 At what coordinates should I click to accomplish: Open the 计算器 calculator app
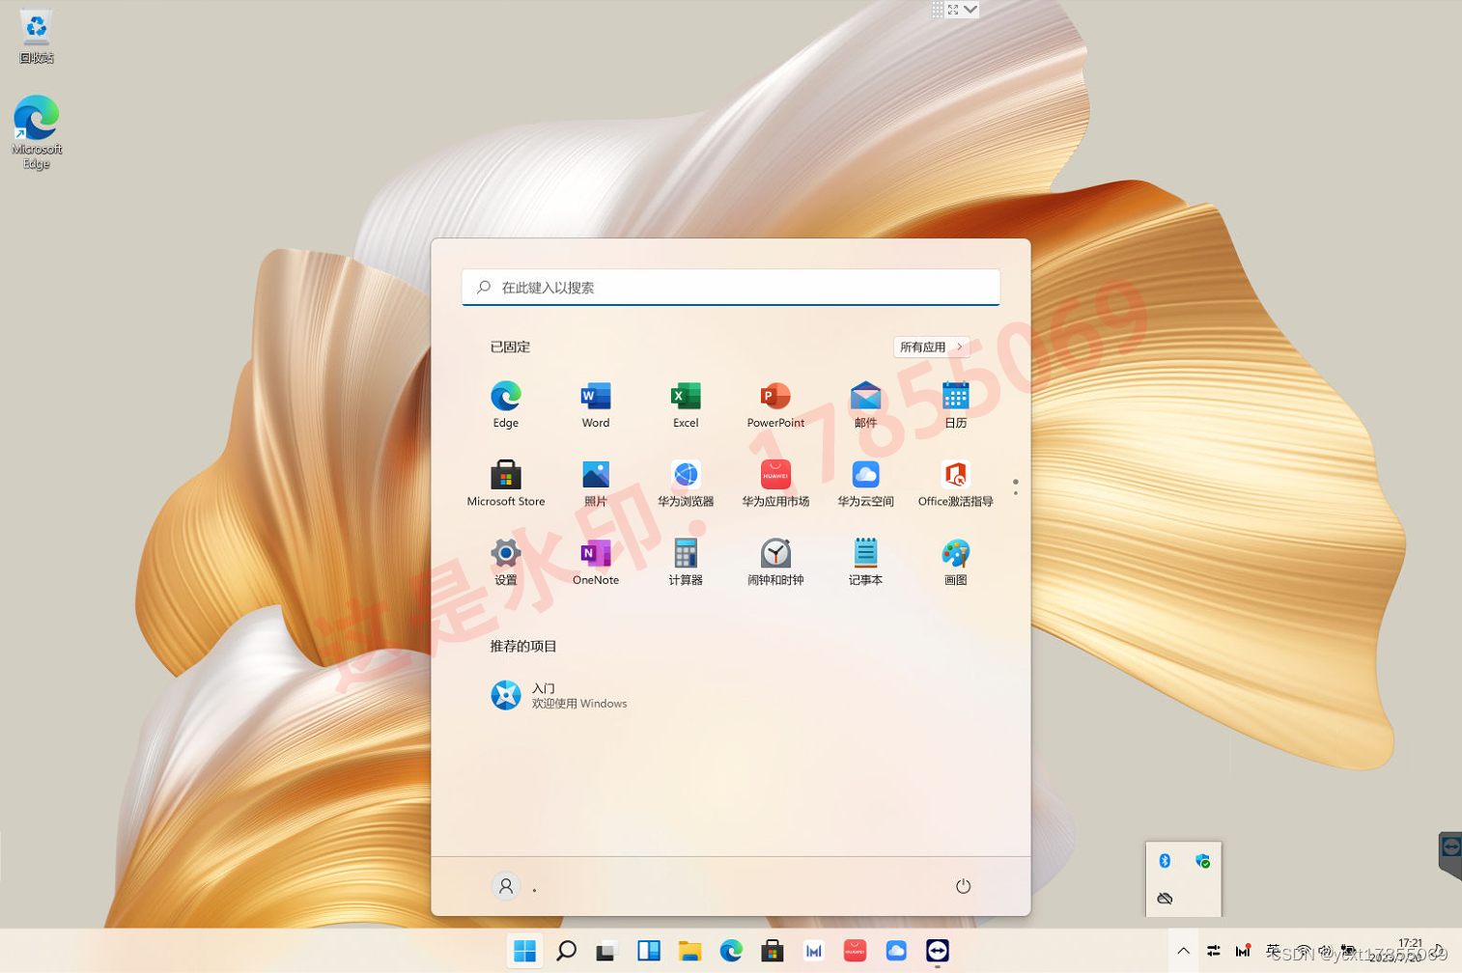pyautogui.click(x=685, y=562)
